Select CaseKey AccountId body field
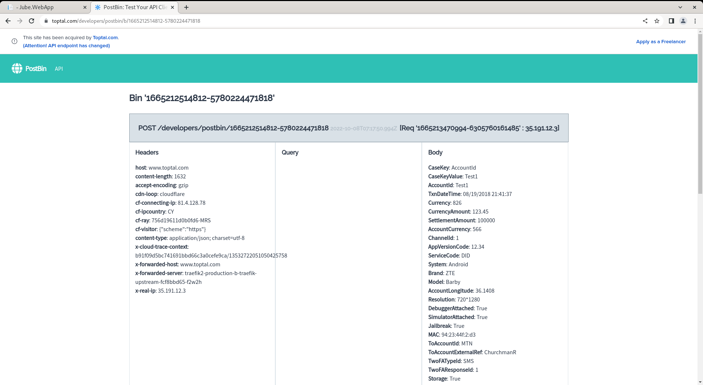Screen dimensions: 703x385 pos(452,167)
